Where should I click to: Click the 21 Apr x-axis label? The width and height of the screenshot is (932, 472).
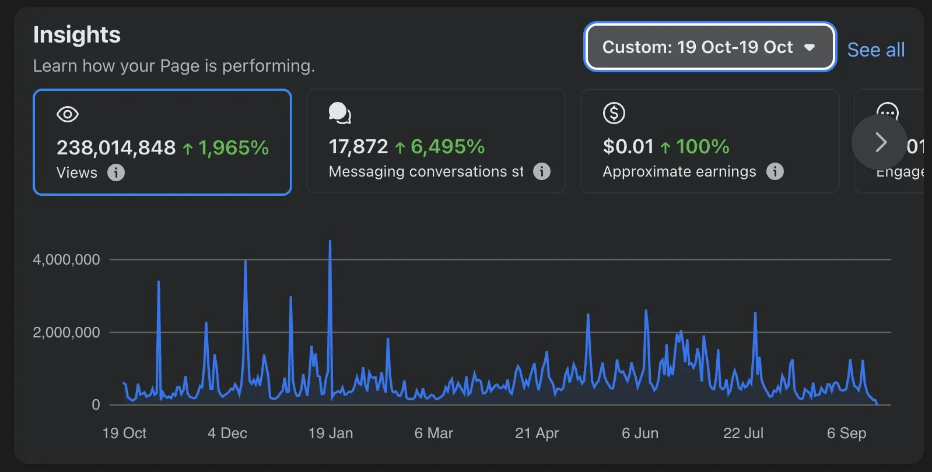537,433
